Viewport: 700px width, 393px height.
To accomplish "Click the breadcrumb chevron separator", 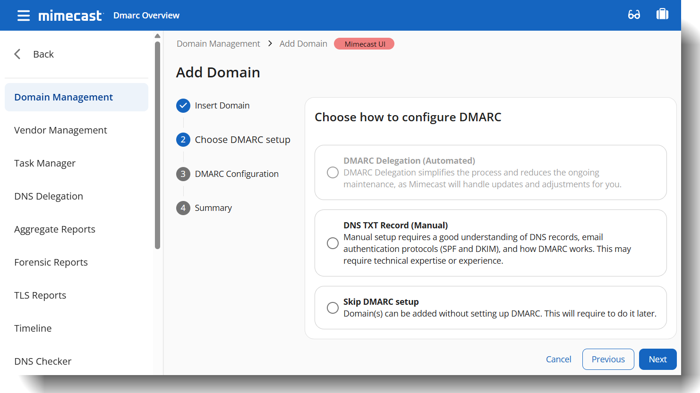I will (270, 43).
